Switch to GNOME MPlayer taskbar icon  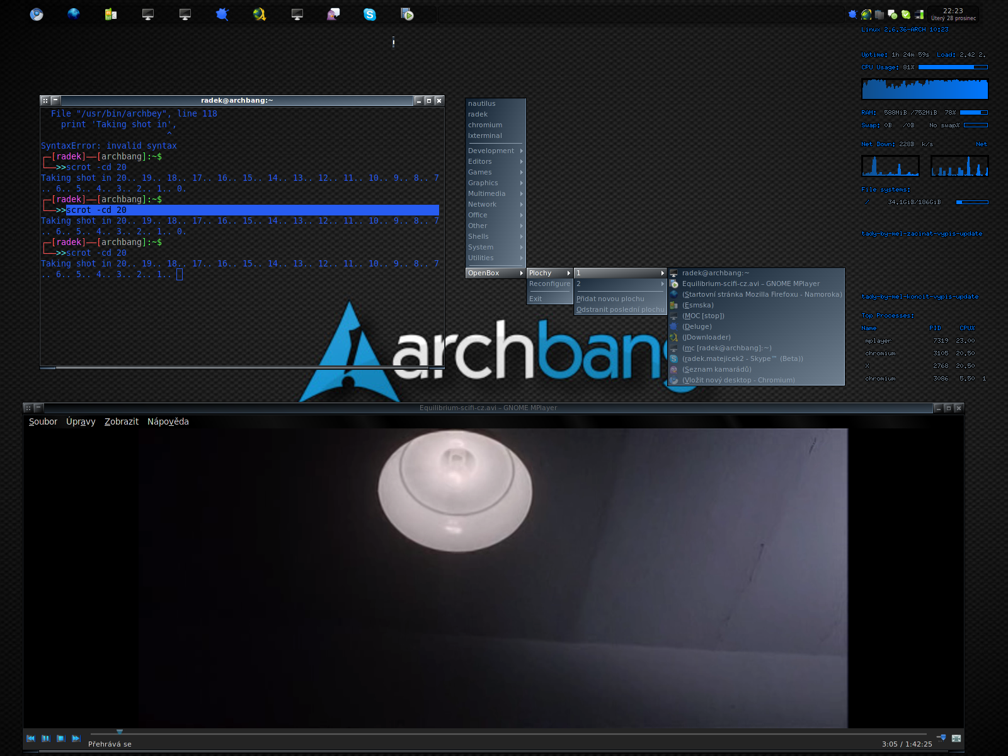point(407,14)
